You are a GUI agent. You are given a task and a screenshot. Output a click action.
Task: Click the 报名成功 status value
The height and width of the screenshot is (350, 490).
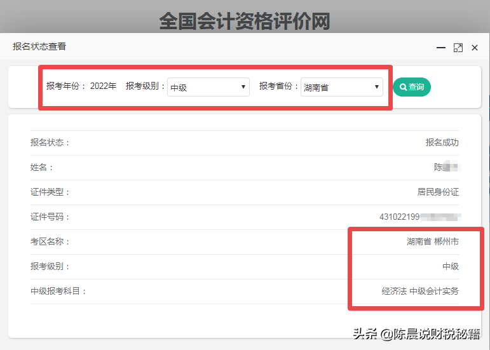point(442,143)
